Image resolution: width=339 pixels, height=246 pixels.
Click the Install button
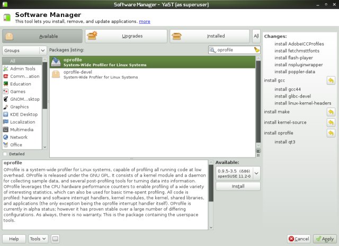click(238, 186)
